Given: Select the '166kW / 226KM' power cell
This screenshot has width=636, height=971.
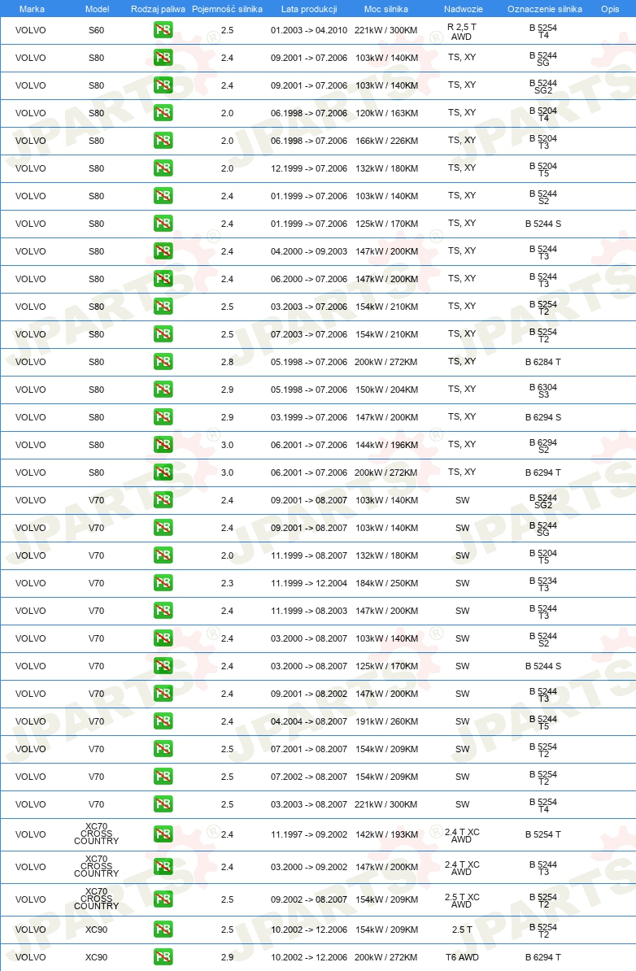Looking at the screenshot, I should click(x=386, y=141).
